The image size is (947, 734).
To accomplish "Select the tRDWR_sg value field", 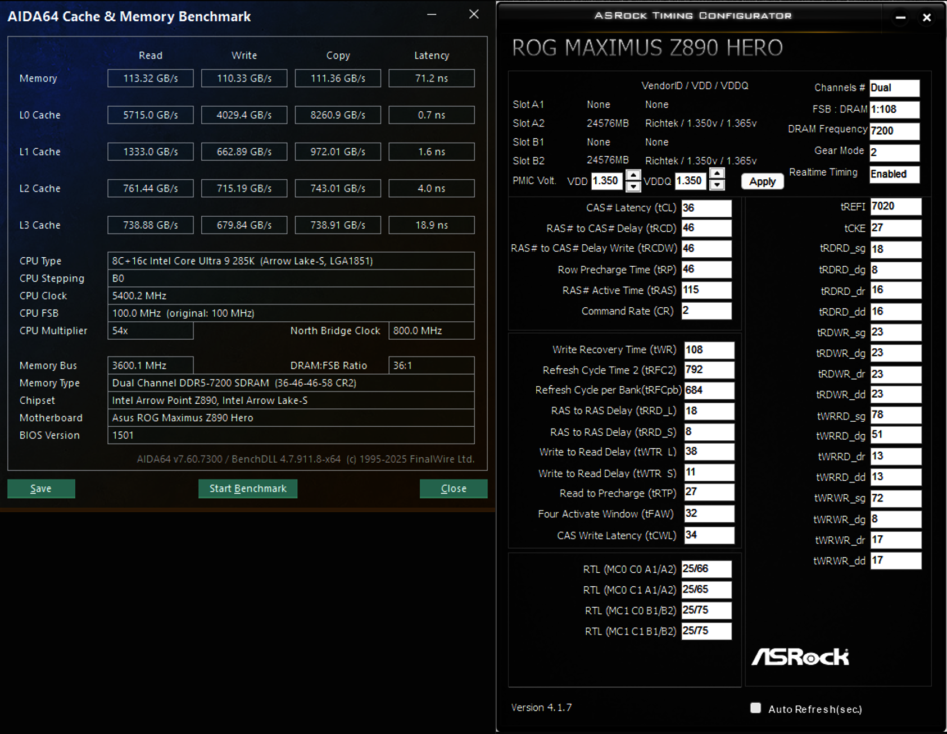I will (896, 332).
